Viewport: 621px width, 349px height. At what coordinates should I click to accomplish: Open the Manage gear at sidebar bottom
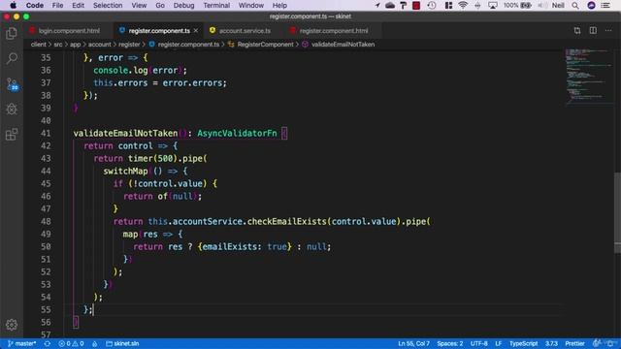[x=12, y=325]
